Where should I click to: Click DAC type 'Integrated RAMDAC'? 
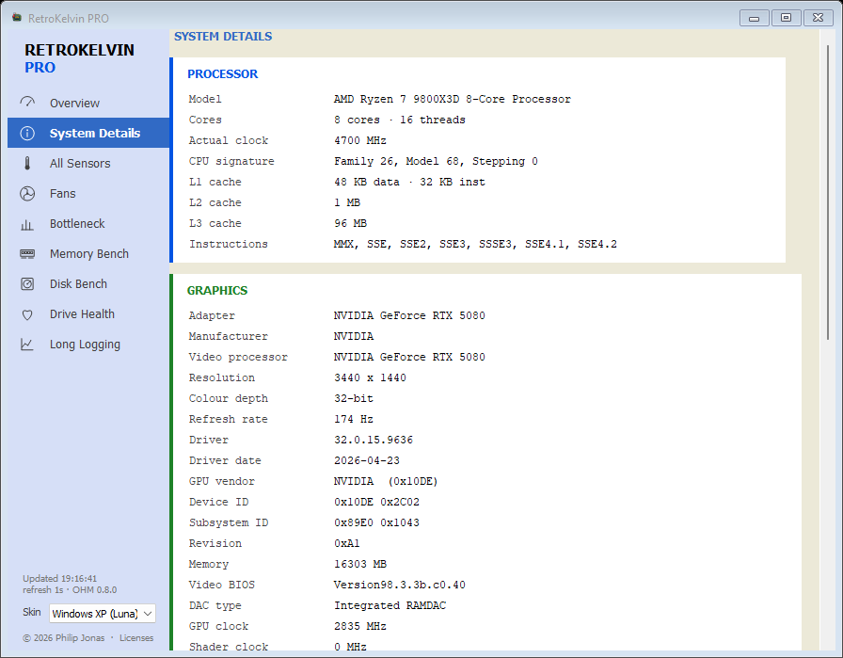pos(390,605)
